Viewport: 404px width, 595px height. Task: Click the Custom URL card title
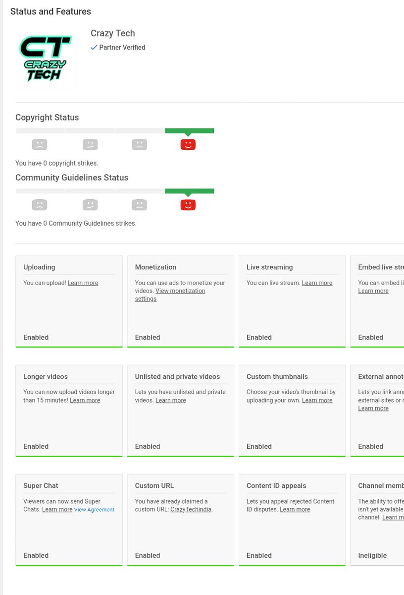[154, 485]
